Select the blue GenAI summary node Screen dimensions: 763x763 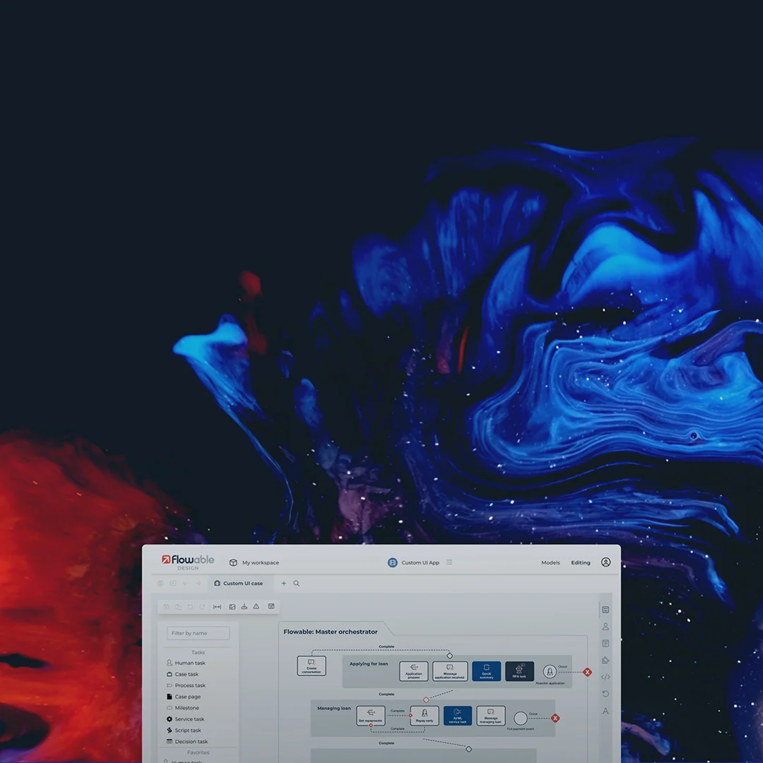487,671
